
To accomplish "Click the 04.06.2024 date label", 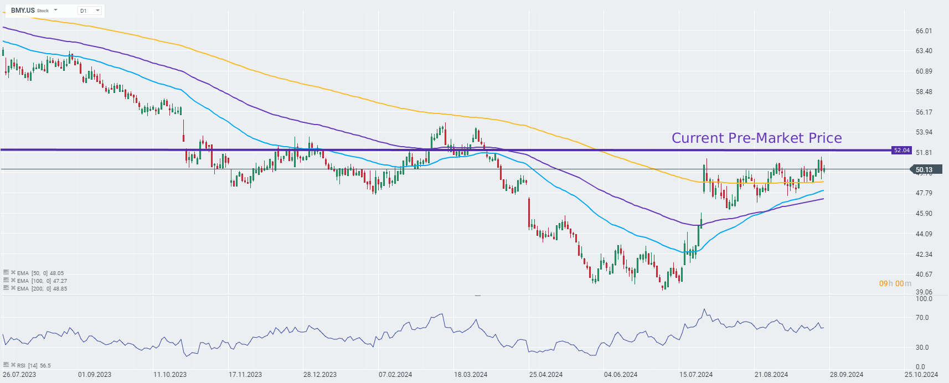I will click(x=621, y=375).
